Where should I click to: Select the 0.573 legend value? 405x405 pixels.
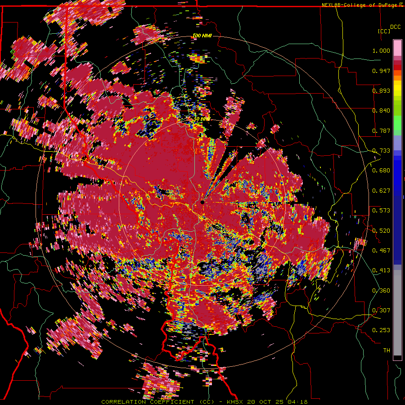point(381,211)
